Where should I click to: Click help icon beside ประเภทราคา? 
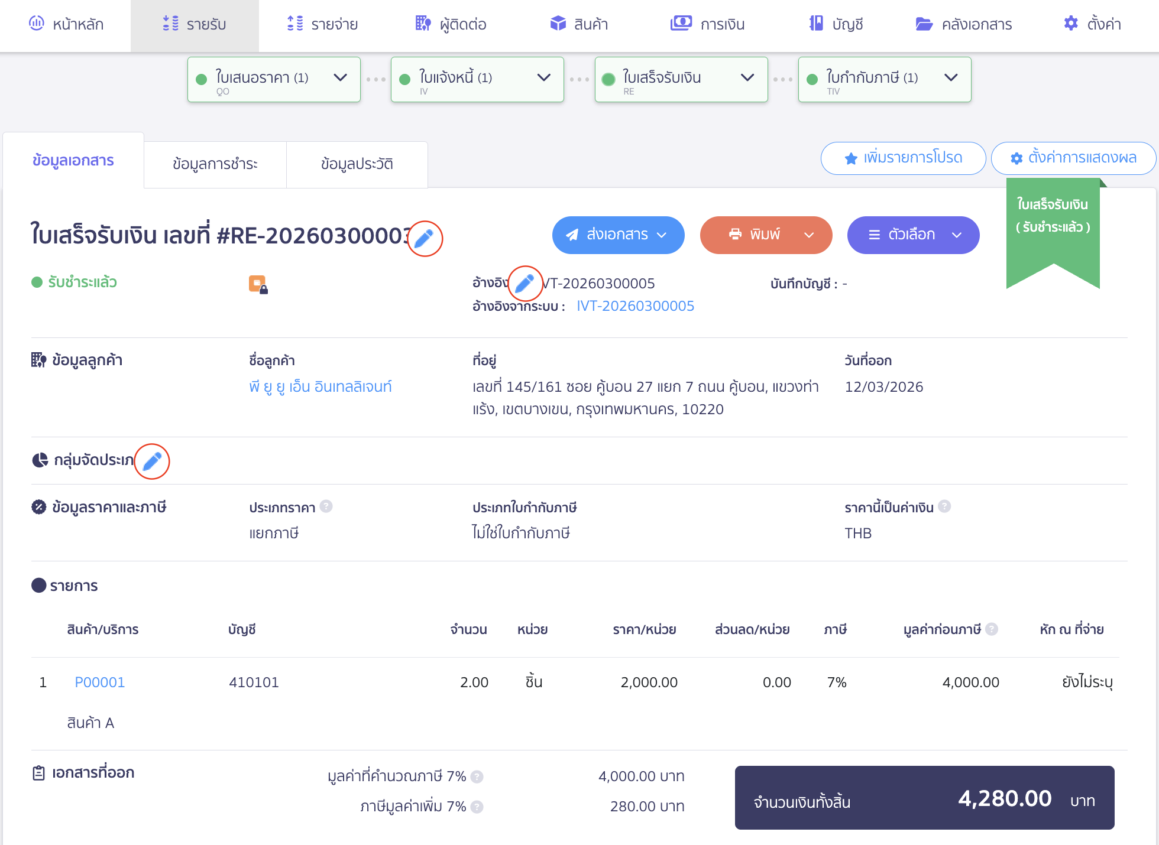point(326,506)
